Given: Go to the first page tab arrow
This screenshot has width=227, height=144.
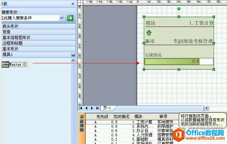Looking at the screenshot, I should pos(81,108).
